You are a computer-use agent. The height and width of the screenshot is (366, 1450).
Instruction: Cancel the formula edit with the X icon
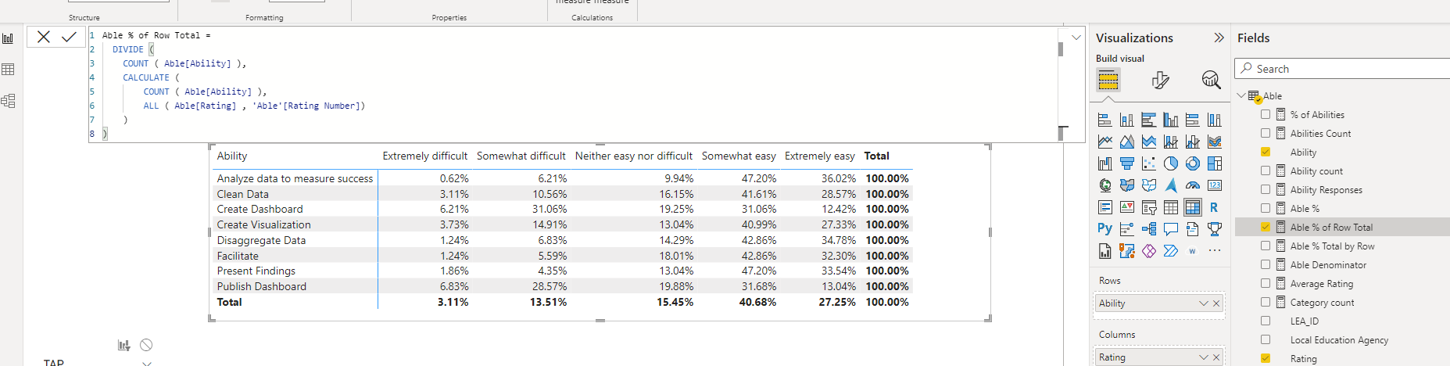[44, 37]
